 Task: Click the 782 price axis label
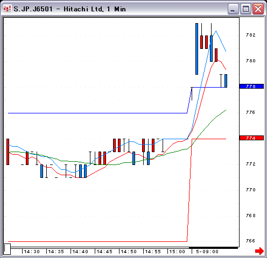(251, 35)
